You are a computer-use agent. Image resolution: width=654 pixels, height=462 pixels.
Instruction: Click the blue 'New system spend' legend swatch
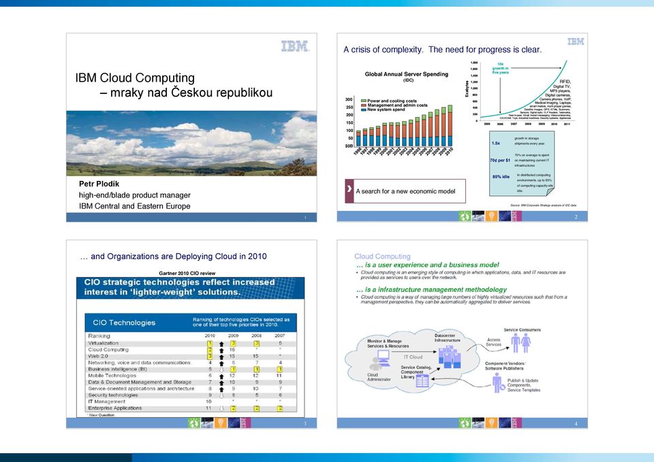364,110
